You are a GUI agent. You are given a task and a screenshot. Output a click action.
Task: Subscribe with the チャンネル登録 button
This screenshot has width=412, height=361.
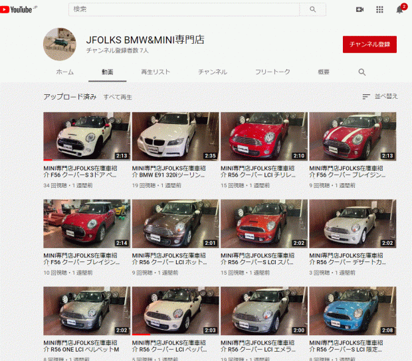tap(369, 44)
